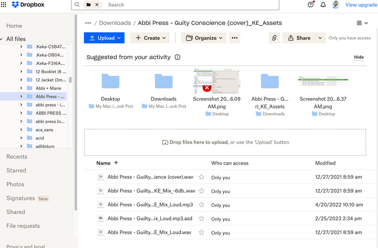
Task: Open Starred in sidebar
Action: coord(16,171)
